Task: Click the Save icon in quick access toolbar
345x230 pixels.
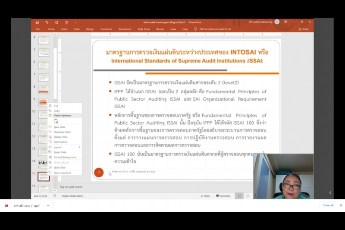Action: [37, 22]
